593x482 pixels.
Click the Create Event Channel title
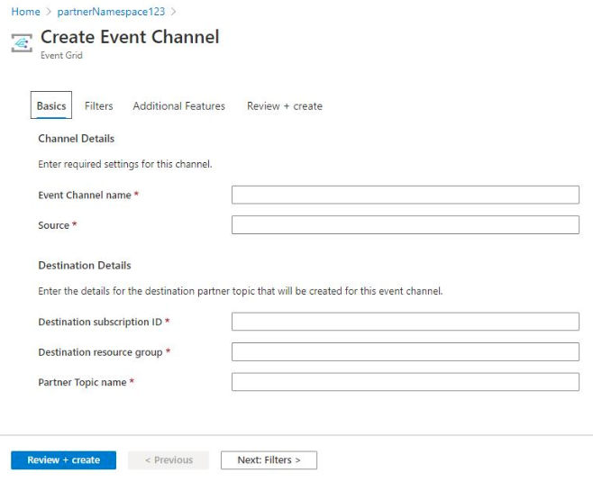130,38
